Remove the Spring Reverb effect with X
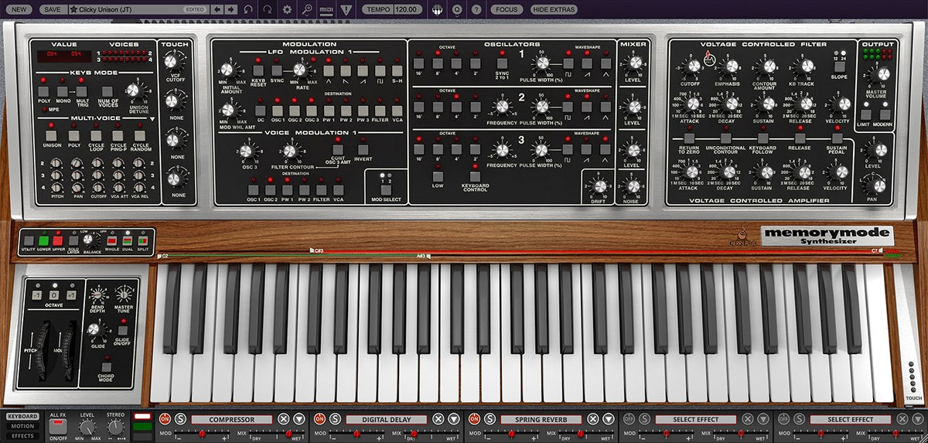Image resolution: width=928 pixels, height=443 pixels. pos(593,419)
